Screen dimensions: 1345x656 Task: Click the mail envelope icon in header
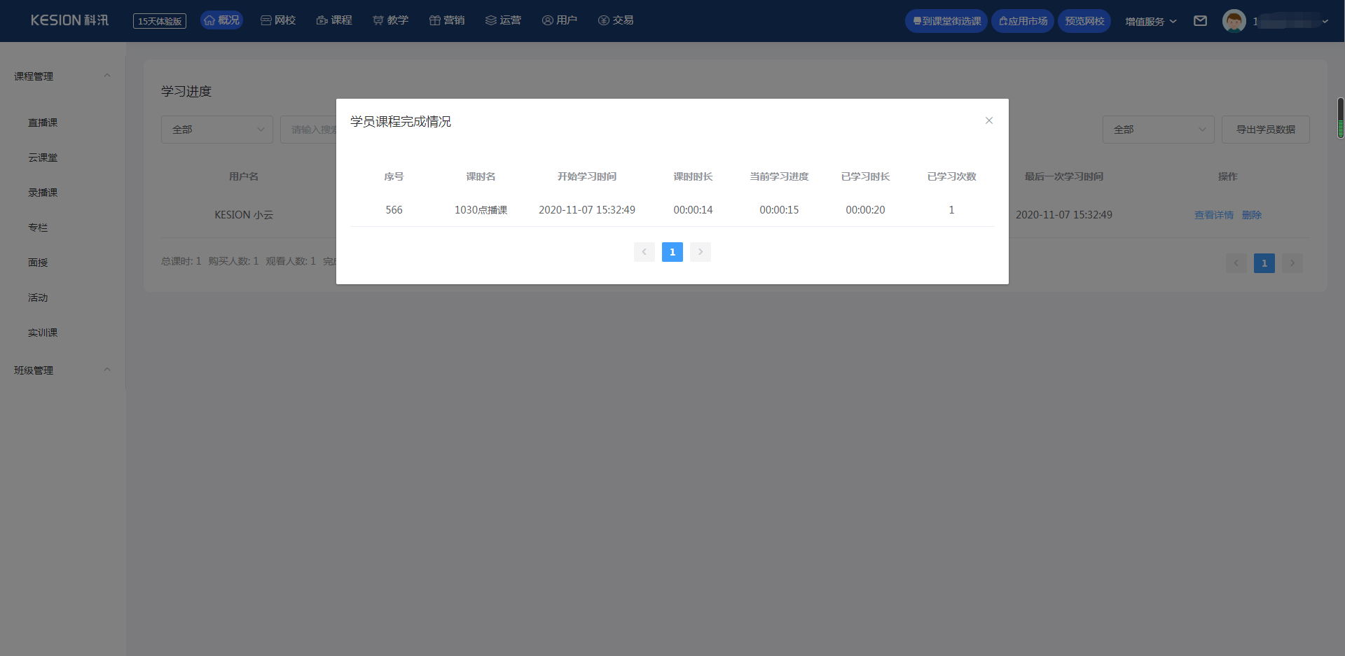click(1200, 21)
